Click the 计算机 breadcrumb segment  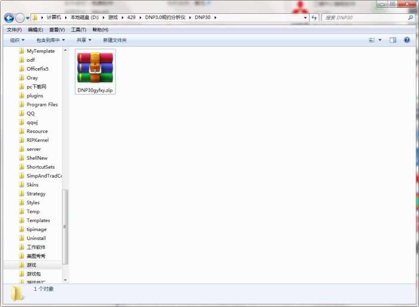point(54,17)
